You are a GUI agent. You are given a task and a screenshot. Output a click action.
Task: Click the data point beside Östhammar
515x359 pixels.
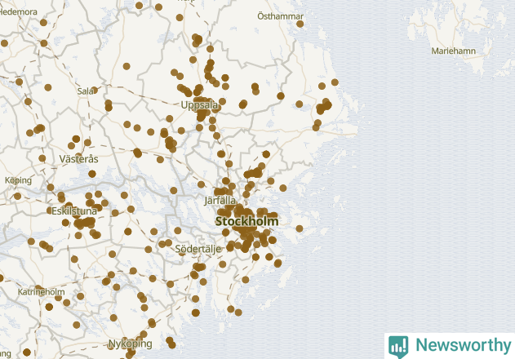click(x=300, y=24)
